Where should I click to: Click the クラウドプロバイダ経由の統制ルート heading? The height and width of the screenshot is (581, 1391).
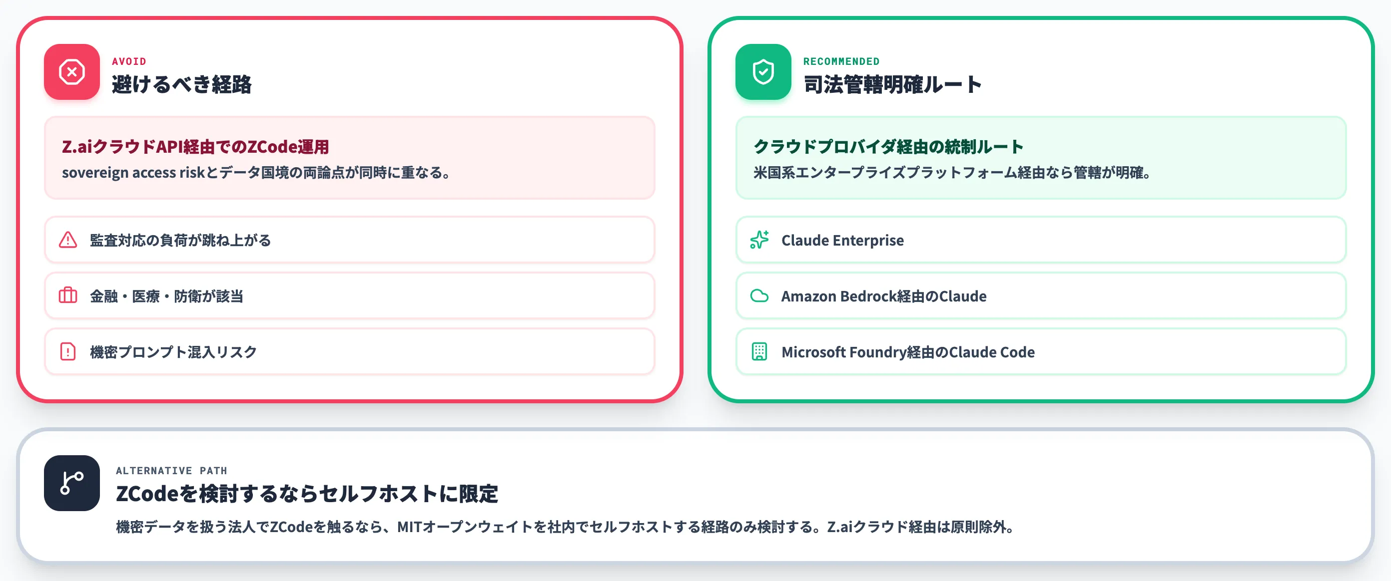pyautogui.click(x=888, y=147)
